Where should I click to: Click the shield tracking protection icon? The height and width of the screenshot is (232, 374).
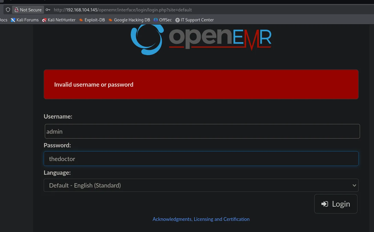[8, 10]
